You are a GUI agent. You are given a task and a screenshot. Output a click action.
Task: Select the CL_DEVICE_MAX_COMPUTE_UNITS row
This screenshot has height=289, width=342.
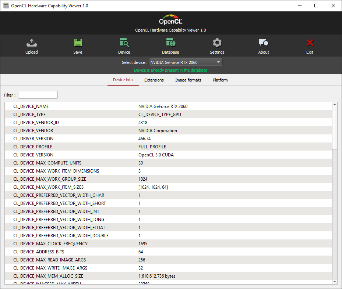(168, 163)
